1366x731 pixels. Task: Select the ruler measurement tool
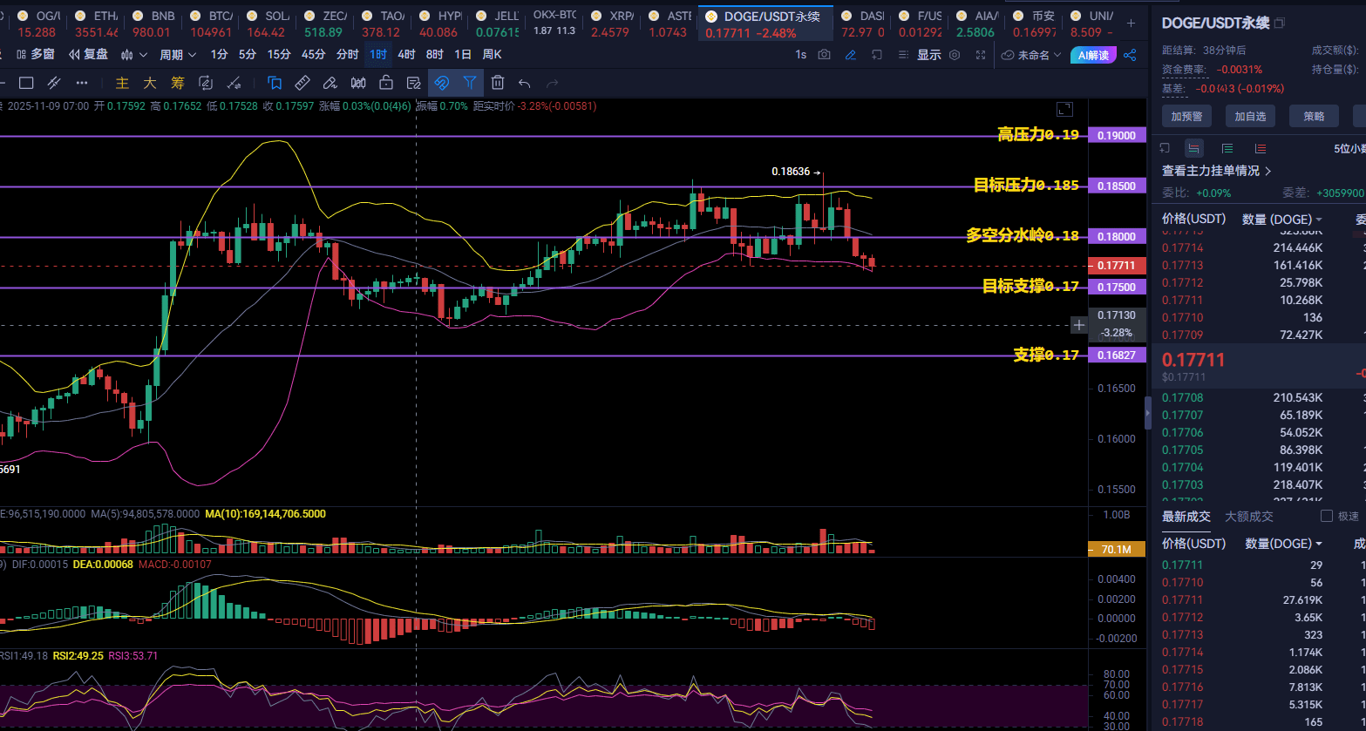[x=302, y=83]
